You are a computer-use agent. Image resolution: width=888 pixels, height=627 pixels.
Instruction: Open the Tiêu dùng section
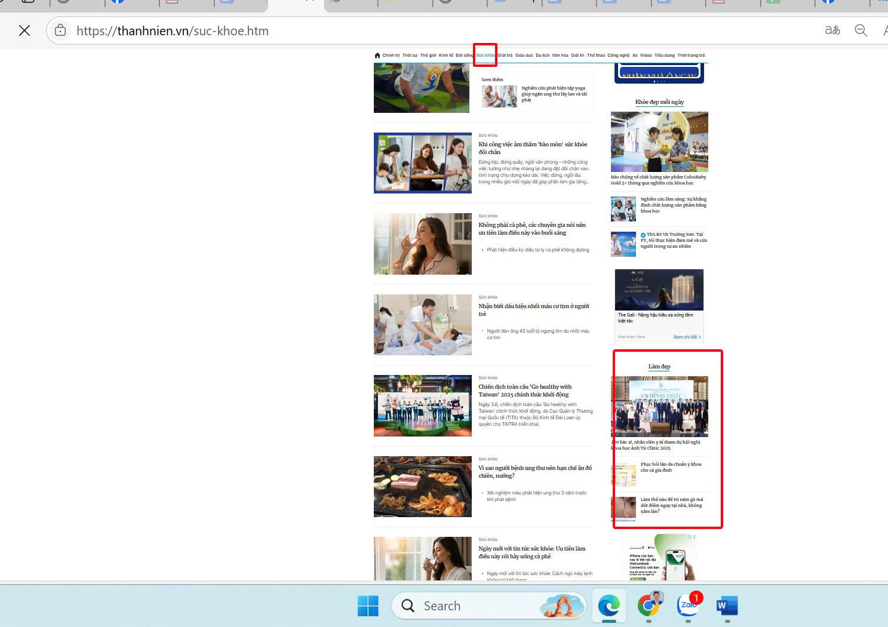point(665,56)
